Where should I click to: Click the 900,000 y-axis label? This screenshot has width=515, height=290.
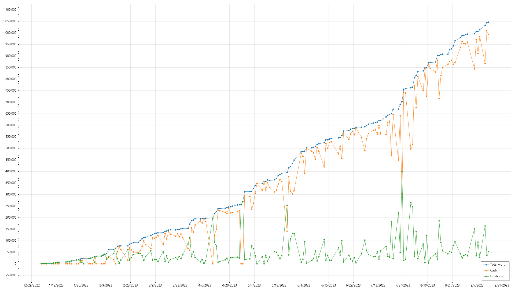pos(11,56)
